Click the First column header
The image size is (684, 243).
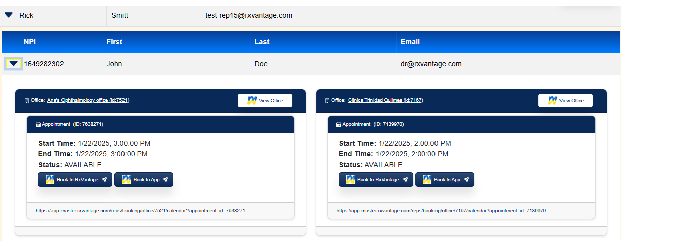coord(176,42)
